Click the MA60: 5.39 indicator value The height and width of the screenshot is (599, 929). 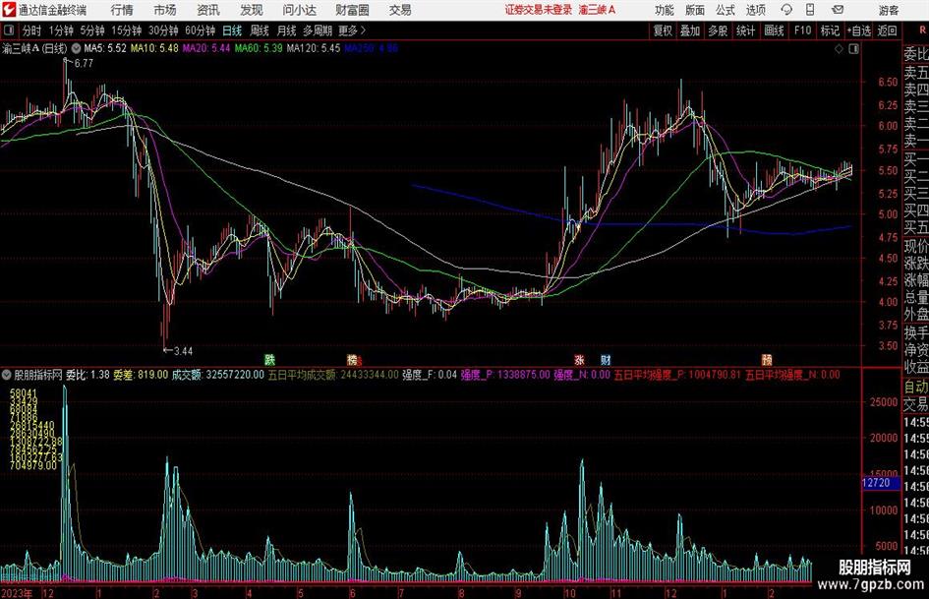pos(259,48)
